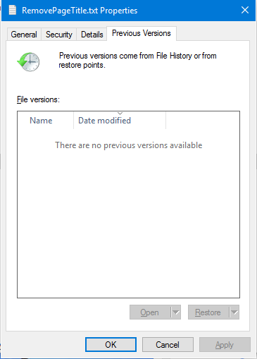
Task: Click the green arrow clock restore icon
Action: (x=28, y=62)
